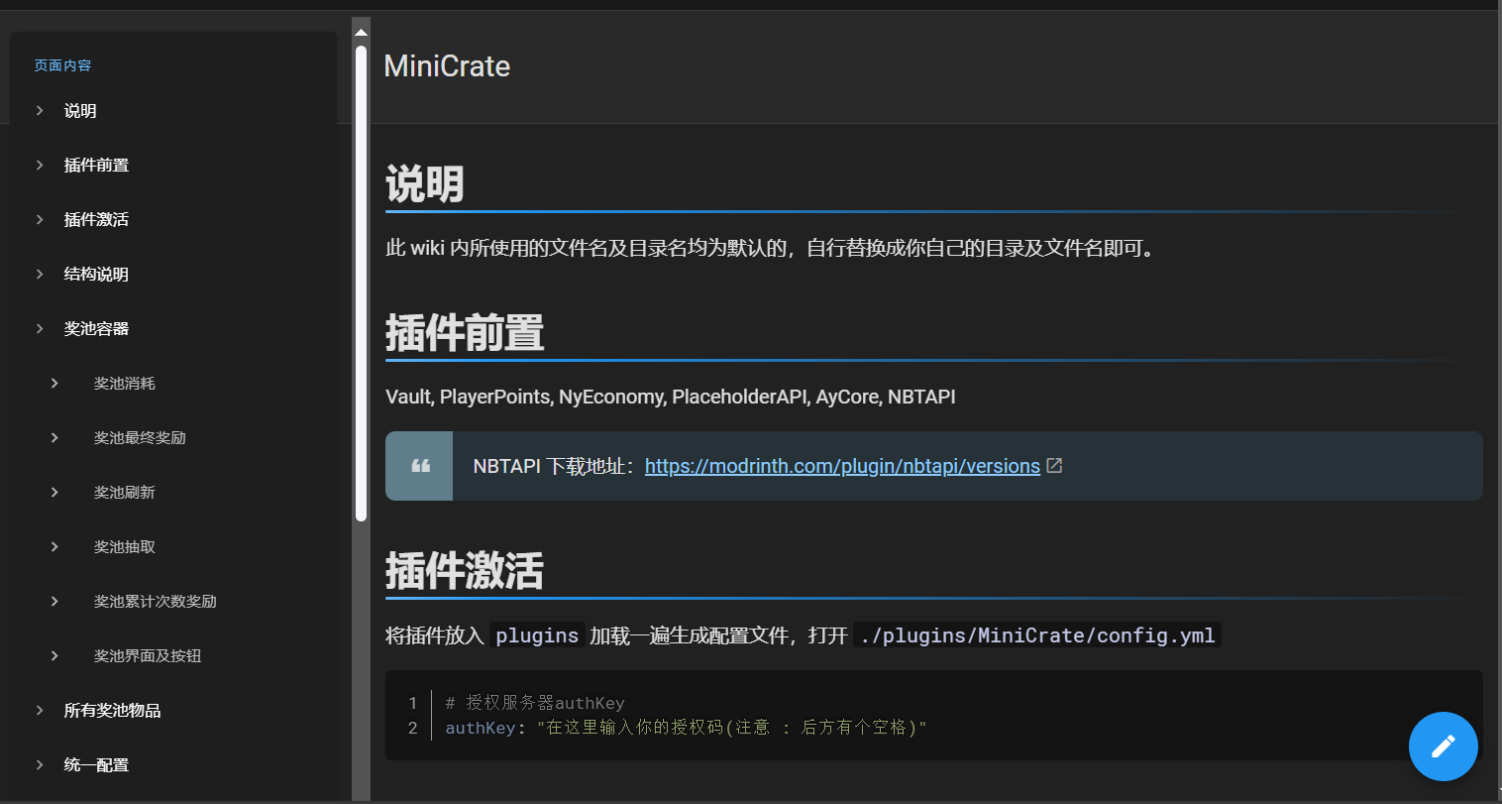
Task: Open 奖池累计次数奖励 in sidebar
Action: point(155,602)
